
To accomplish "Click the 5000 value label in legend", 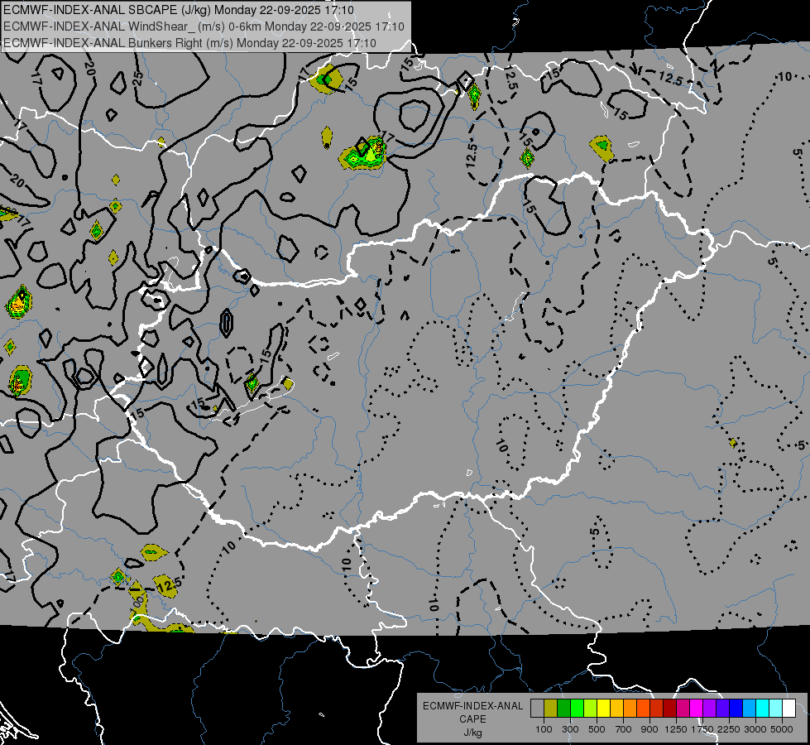I will click(782, 729).
